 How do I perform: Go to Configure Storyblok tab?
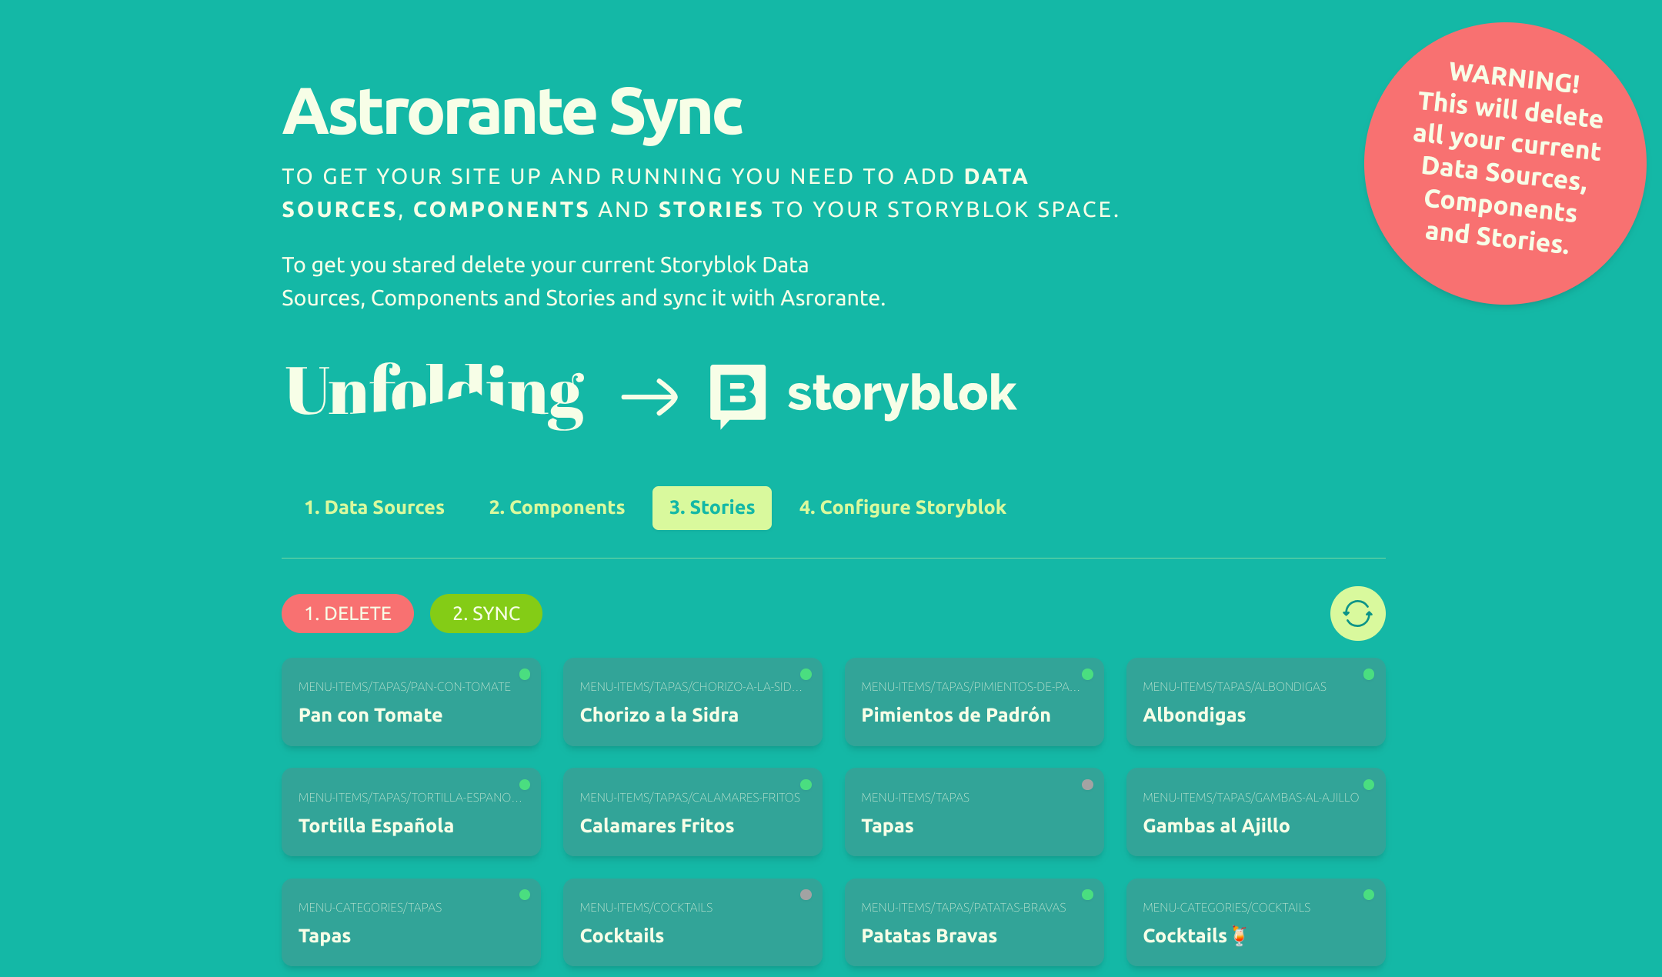(903, 508)
